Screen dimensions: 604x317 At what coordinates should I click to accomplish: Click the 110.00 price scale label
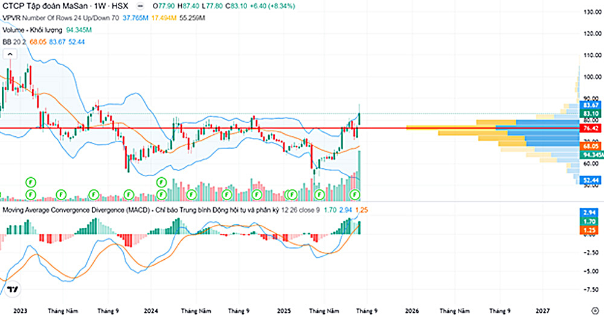(x=592, y=55)
